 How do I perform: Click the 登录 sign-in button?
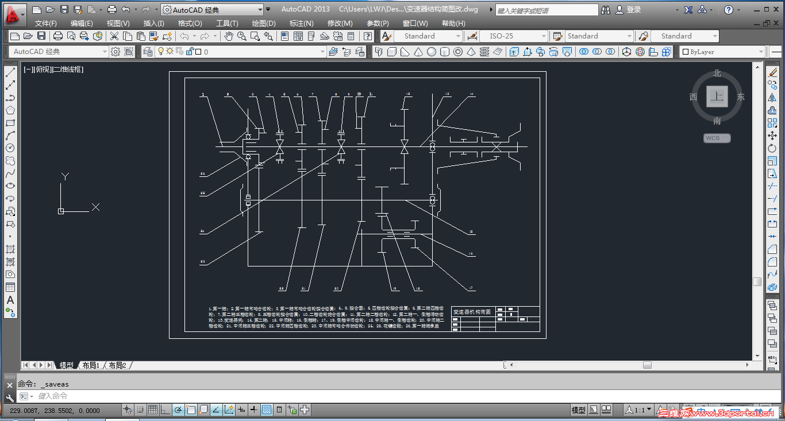[628, 10]
